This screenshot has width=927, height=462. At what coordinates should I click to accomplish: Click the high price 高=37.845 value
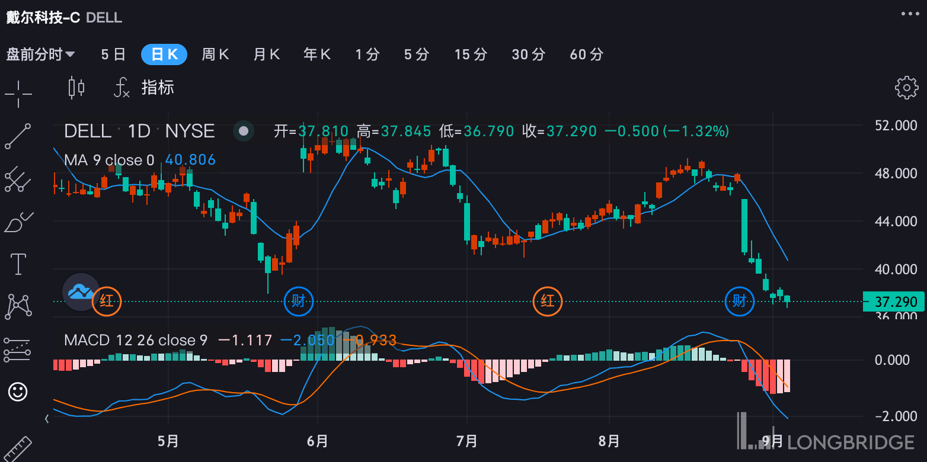click(394, 131)
